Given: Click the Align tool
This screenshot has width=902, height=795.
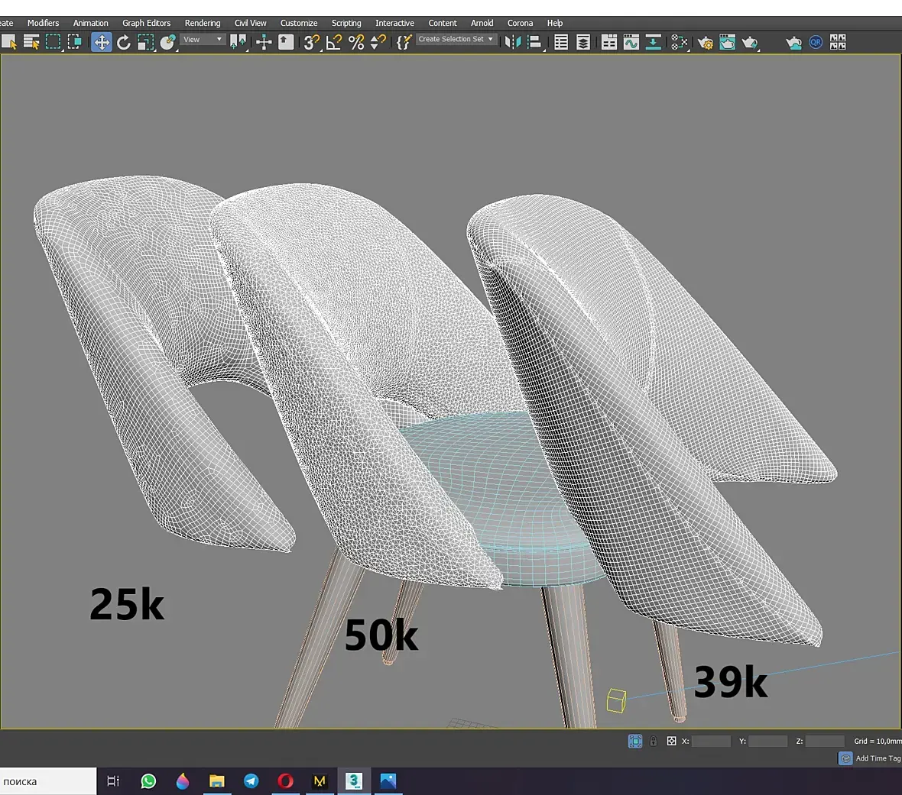Looking at the screenshot, I should click(535, 42).
